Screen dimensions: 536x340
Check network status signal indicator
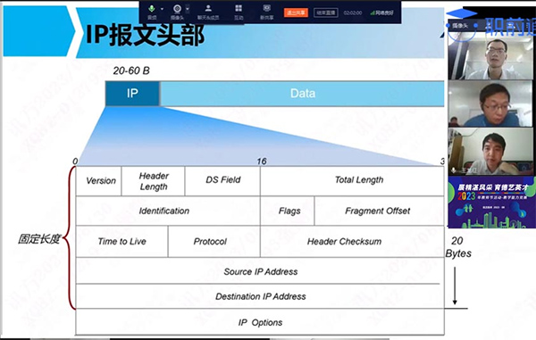click(x=381, y=12)
